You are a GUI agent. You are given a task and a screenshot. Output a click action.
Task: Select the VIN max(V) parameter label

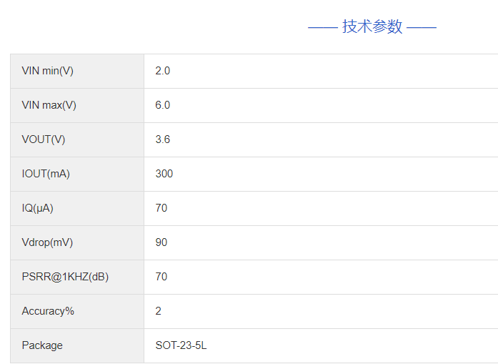(49, 105)
